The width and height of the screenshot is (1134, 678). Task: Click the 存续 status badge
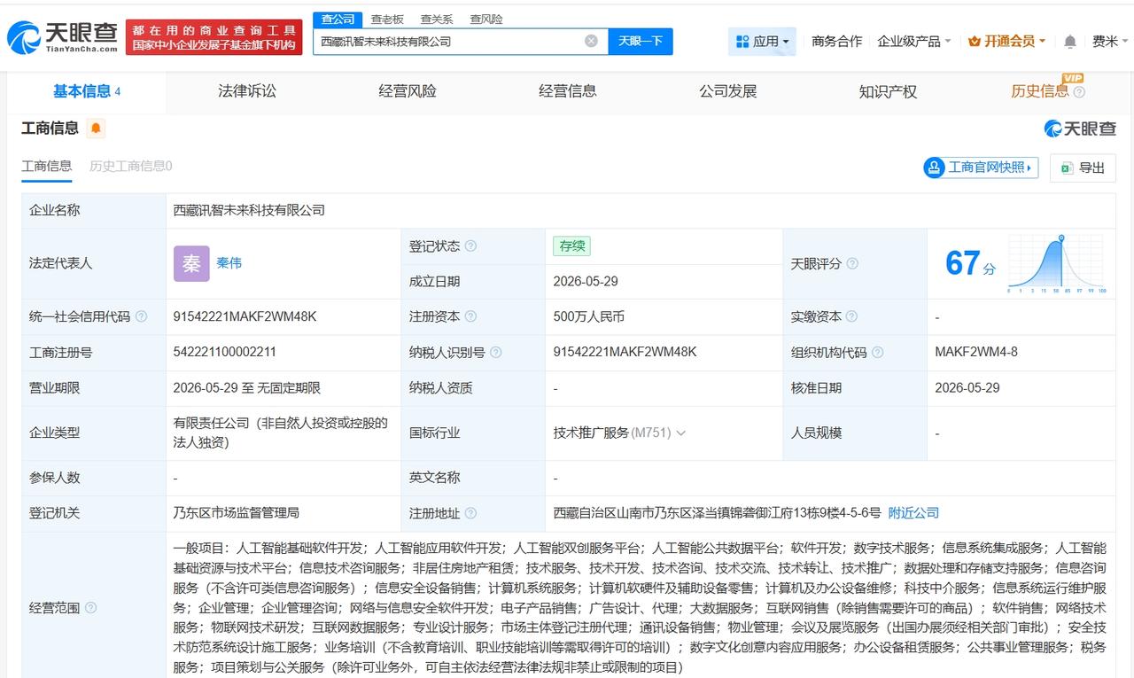571,246
